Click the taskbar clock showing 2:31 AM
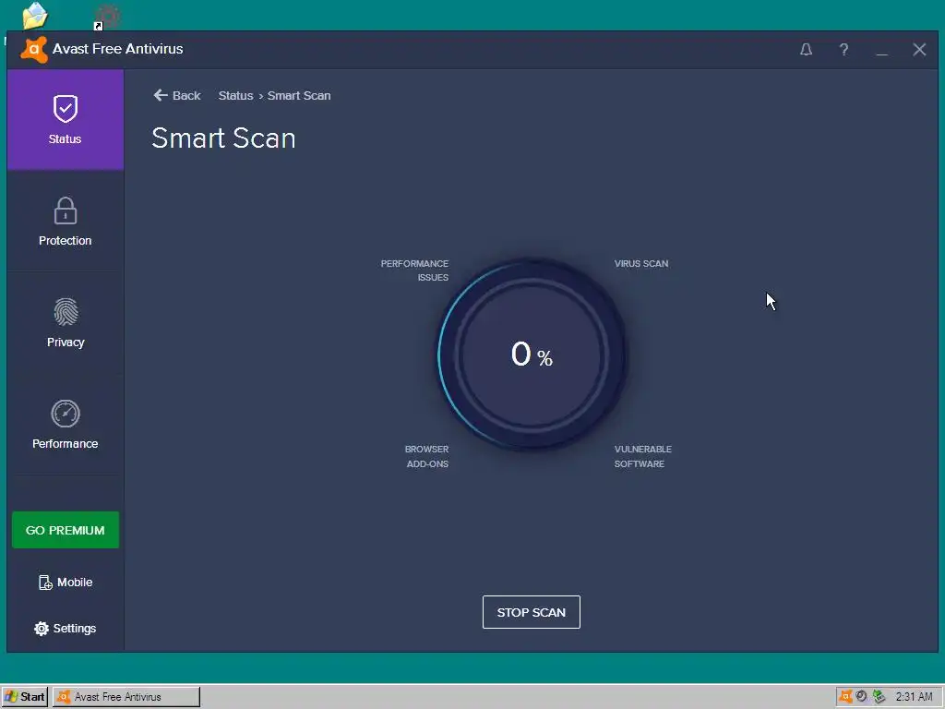 [x=914, y=696]
